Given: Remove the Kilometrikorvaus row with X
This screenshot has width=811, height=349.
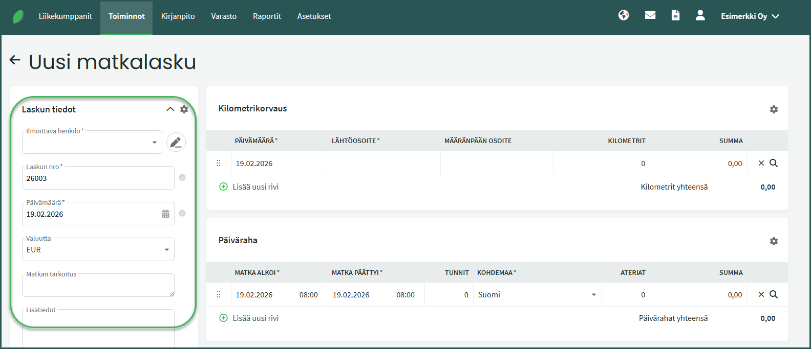Looking at the screenshot, I should (x=761, y=163).
